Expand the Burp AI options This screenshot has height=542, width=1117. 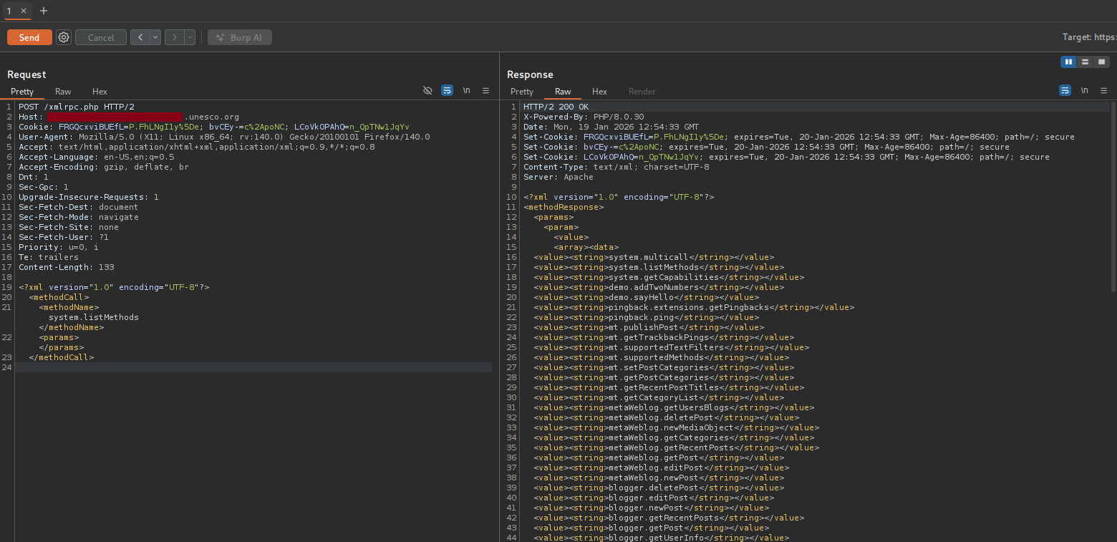pos(239,37)
